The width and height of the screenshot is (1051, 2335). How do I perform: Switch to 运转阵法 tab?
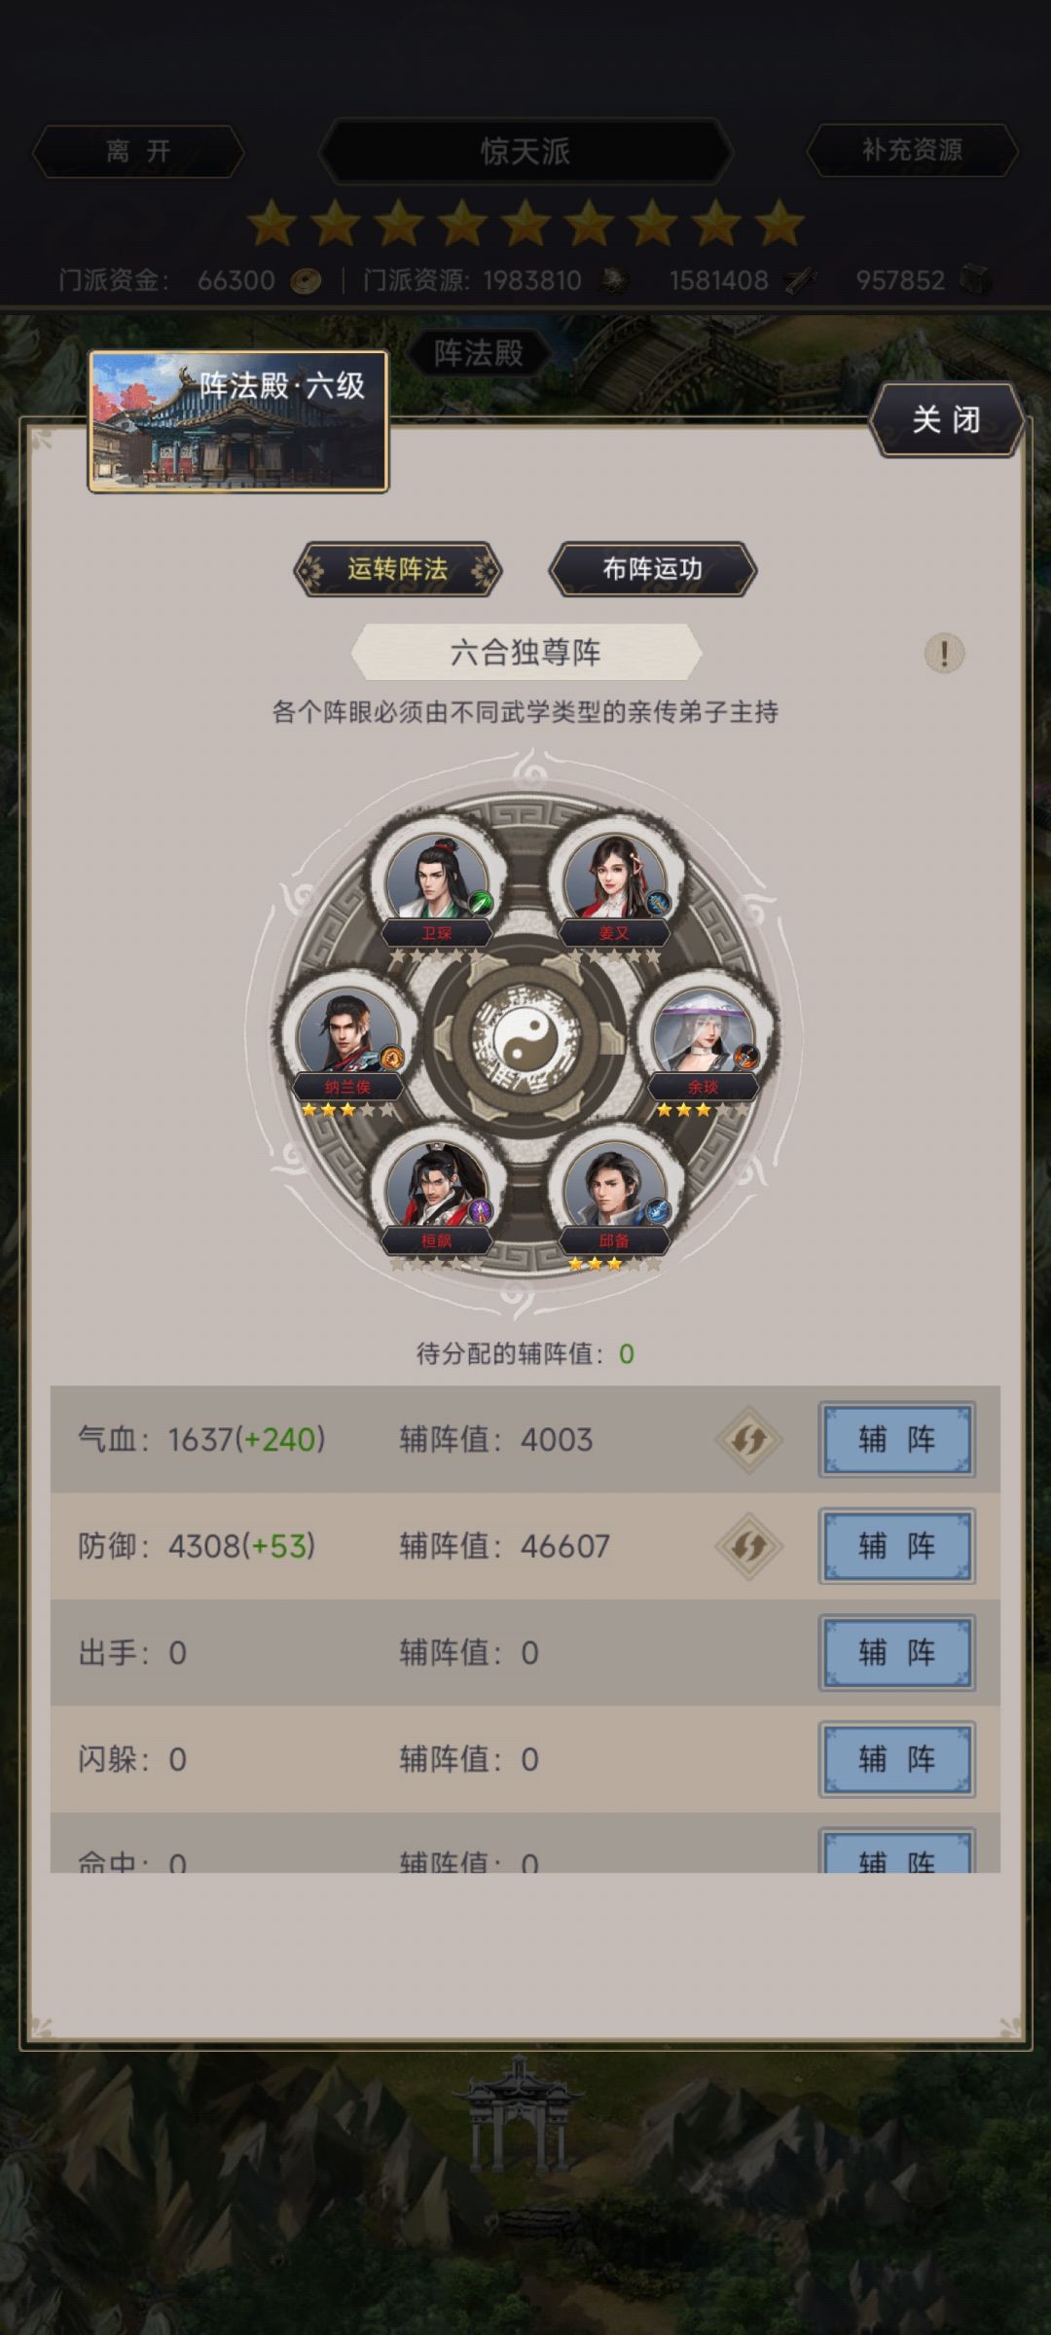[398, 569]
